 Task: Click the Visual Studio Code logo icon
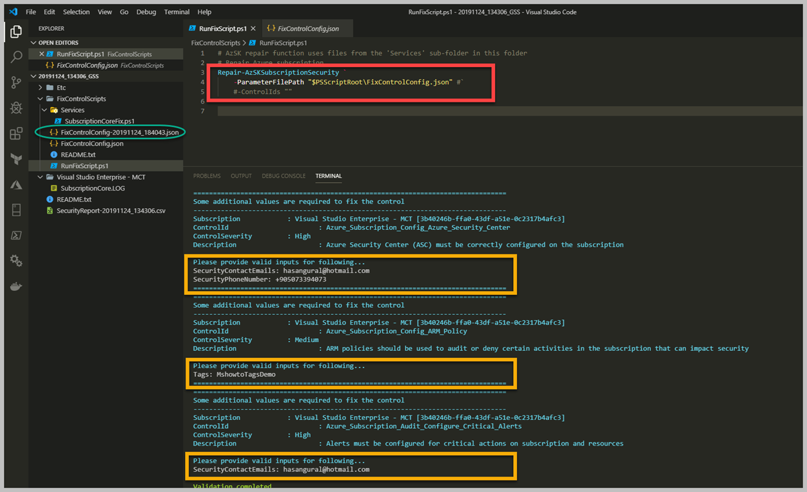click(13, 12)
